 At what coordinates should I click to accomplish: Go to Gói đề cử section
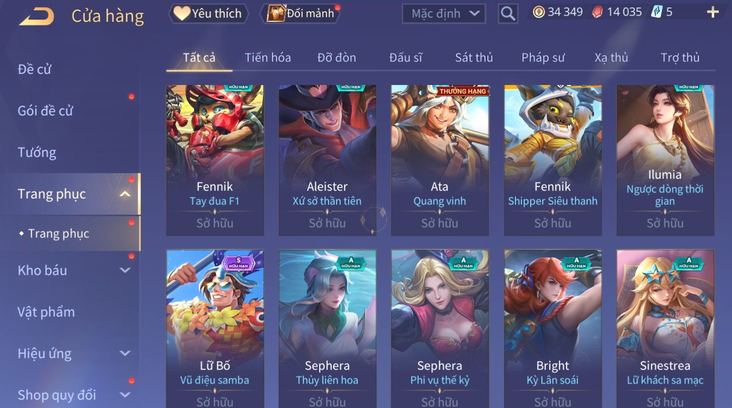[45, 111]
